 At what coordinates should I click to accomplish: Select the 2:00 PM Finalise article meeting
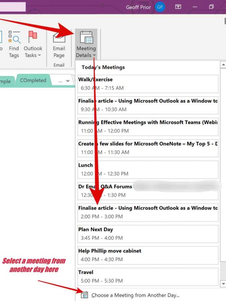(x=148, y=213)
